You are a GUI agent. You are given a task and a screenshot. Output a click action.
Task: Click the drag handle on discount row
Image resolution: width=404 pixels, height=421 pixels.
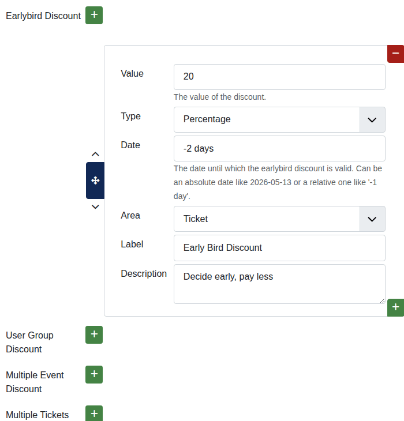pos(95,181)
